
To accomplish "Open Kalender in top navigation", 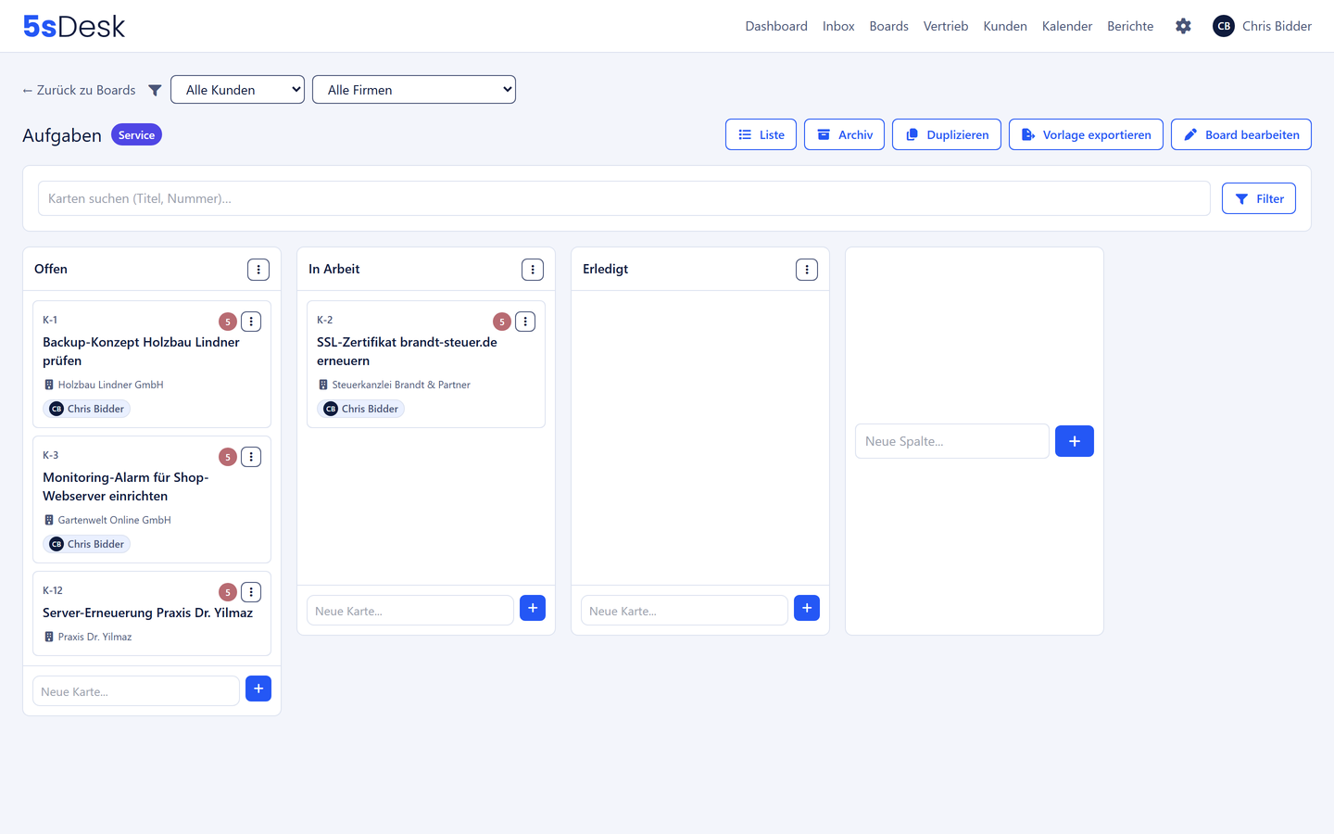I will coord(1067,26).
